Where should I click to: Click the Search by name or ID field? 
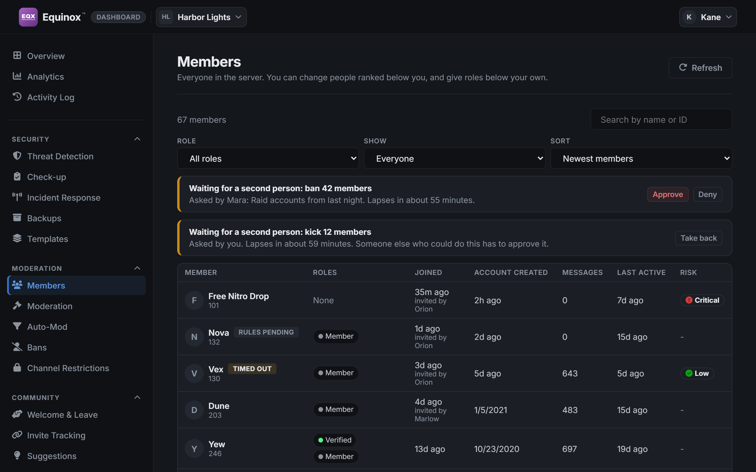tap(661, 119)
